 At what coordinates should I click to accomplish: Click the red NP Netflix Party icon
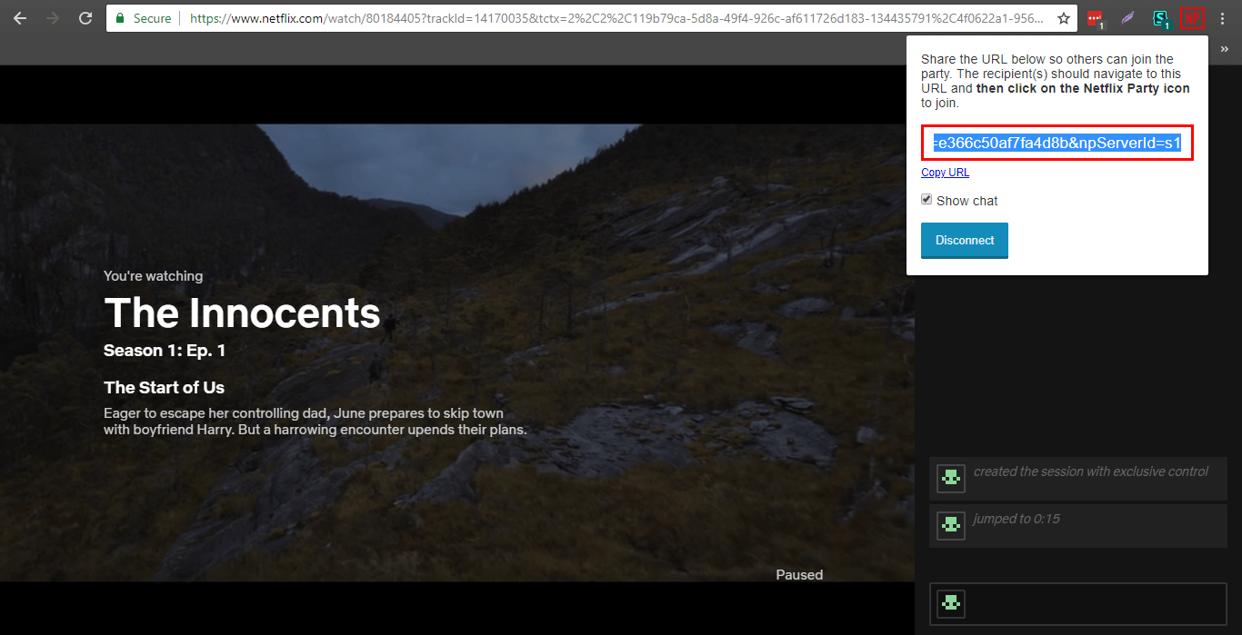[1192, 18]
